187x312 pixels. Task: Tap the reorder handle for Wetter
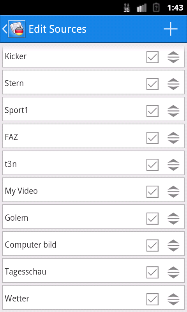[x=173, y=299]
